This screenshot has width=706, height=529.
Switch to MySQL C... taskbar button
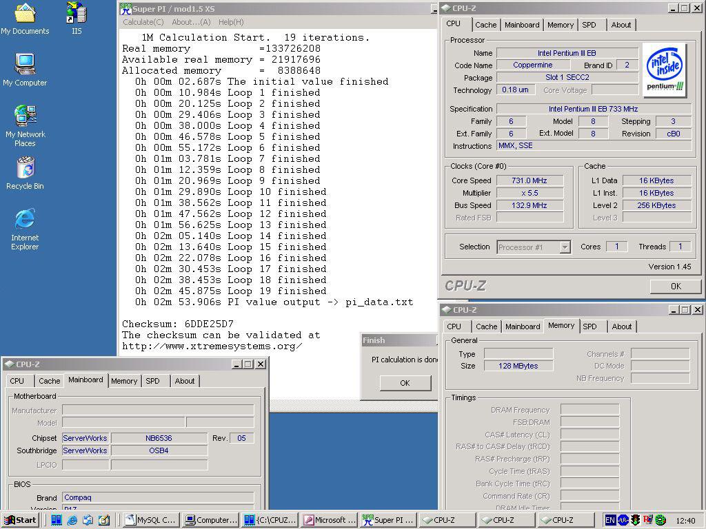pos(151,520)
